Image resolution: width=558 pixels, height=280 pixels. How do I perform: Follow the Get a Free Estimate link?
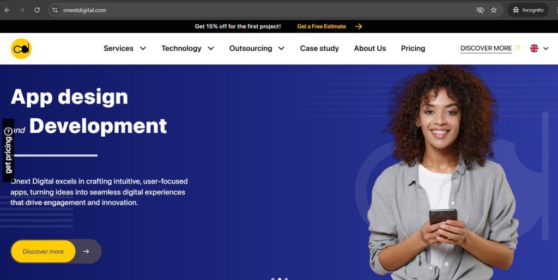click(x=322, y=26)
